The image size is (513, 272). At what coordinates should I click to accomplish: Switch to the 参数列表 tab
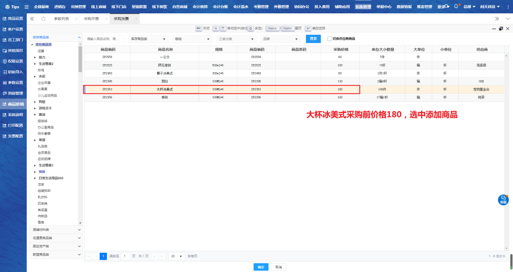[61, 19]
